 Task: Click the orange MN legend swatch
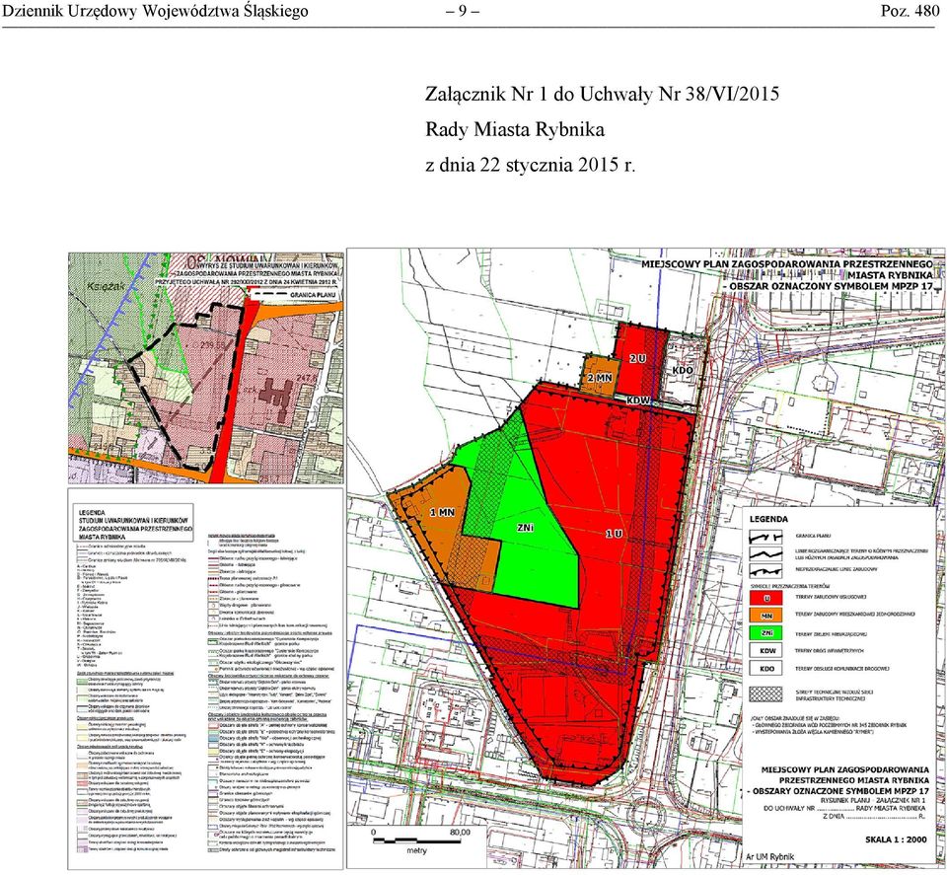point(765,616)
